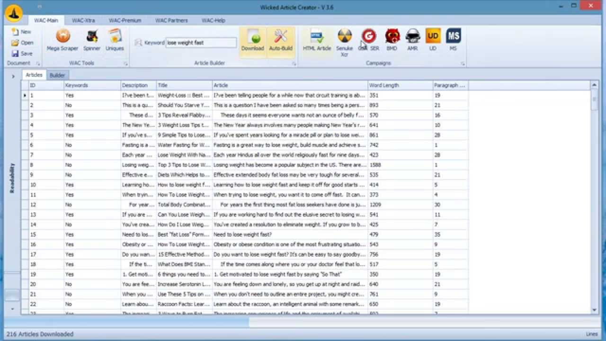Switch to the WAC-Xtra ribbon tab
The image size is (606, 341).
pyautogui.click(x=83, y=20)
